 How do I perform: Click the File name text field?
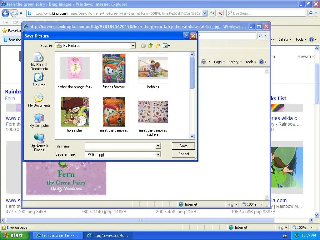(x=120, y=146)
